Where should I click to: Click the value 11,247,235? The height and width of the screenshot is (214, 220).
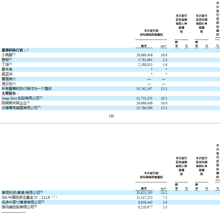click(144, 198)
